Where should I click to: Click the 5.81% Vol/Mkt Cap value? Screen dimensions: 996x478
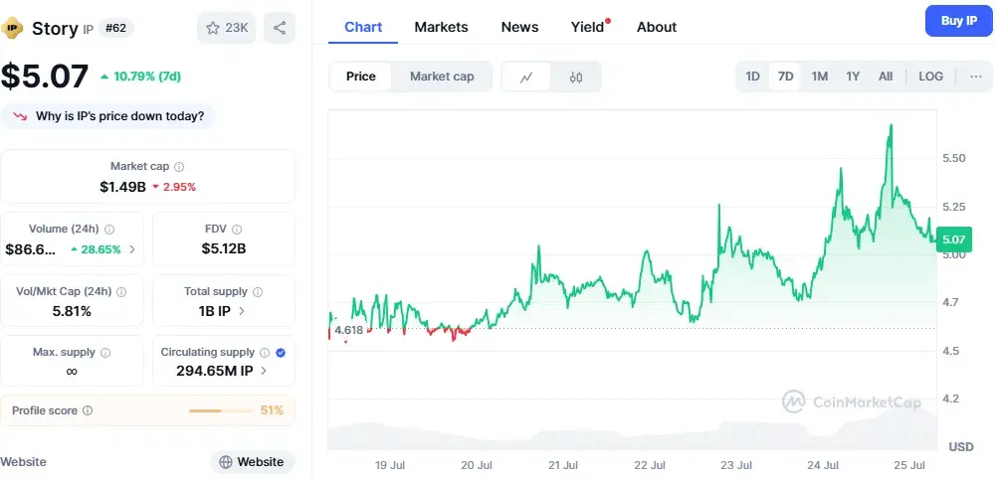pos(72,311)
